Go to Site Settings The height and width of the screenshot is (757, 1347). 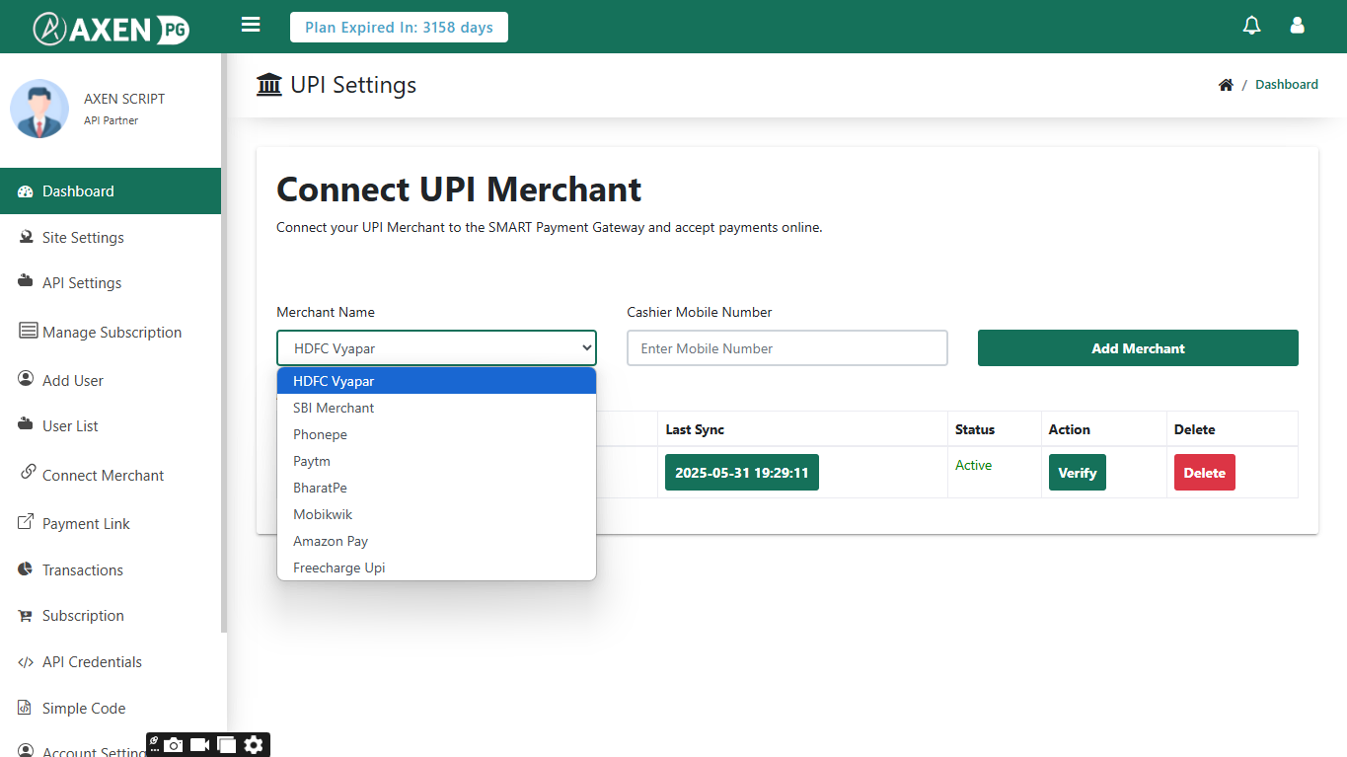(111, 237)
